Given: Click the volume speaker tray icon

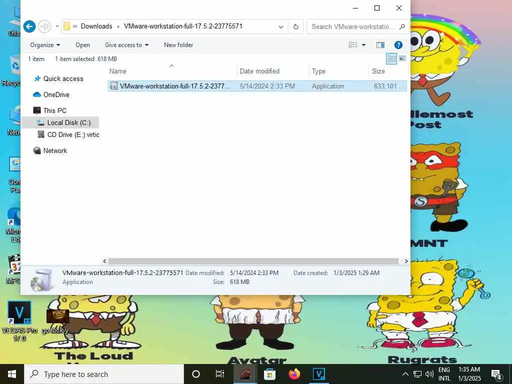Looking at the screenshot, I should (429, 374).
